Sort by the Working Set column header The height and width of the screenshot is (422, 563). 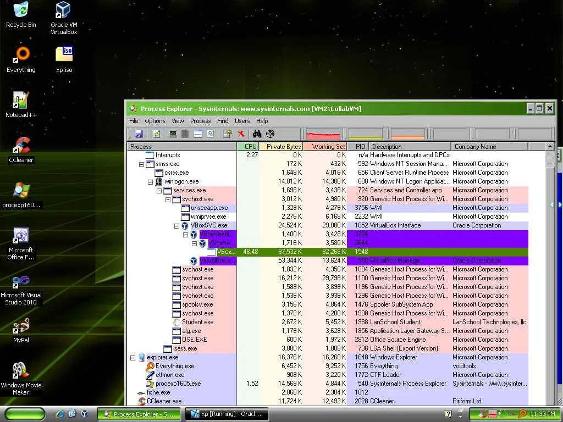point(325,146)
